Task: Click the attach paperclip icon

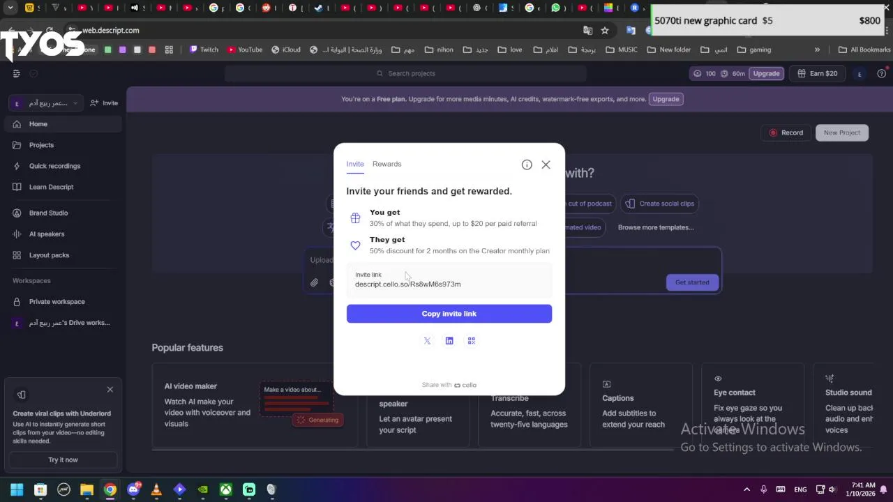Action: (x=315, y=282)
